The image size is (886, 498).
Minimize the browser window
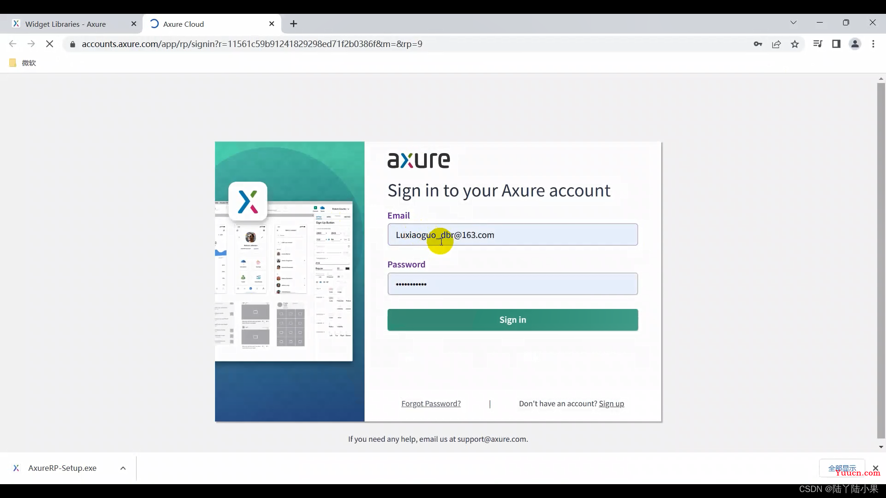(x=820, y=23)
